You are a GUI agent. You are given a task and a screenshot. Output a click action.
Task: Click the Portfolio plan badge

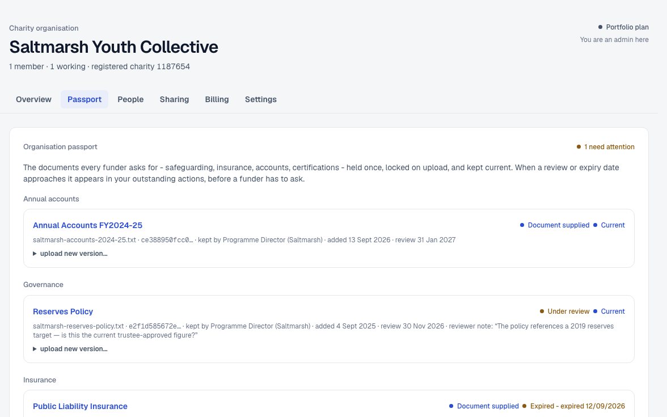[x=623, y=27]
